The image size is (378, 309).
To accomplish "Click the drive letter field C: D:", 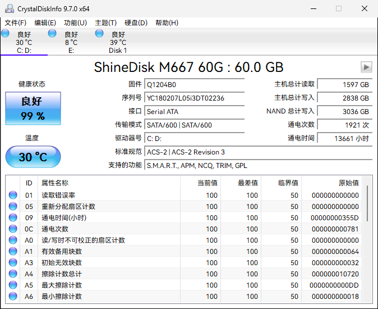I will pos(194,139).
